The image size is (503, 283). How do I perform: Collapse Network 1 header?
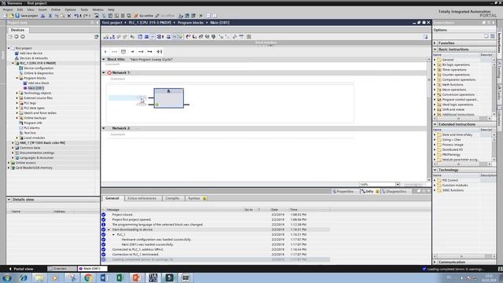tap(104, 73)
